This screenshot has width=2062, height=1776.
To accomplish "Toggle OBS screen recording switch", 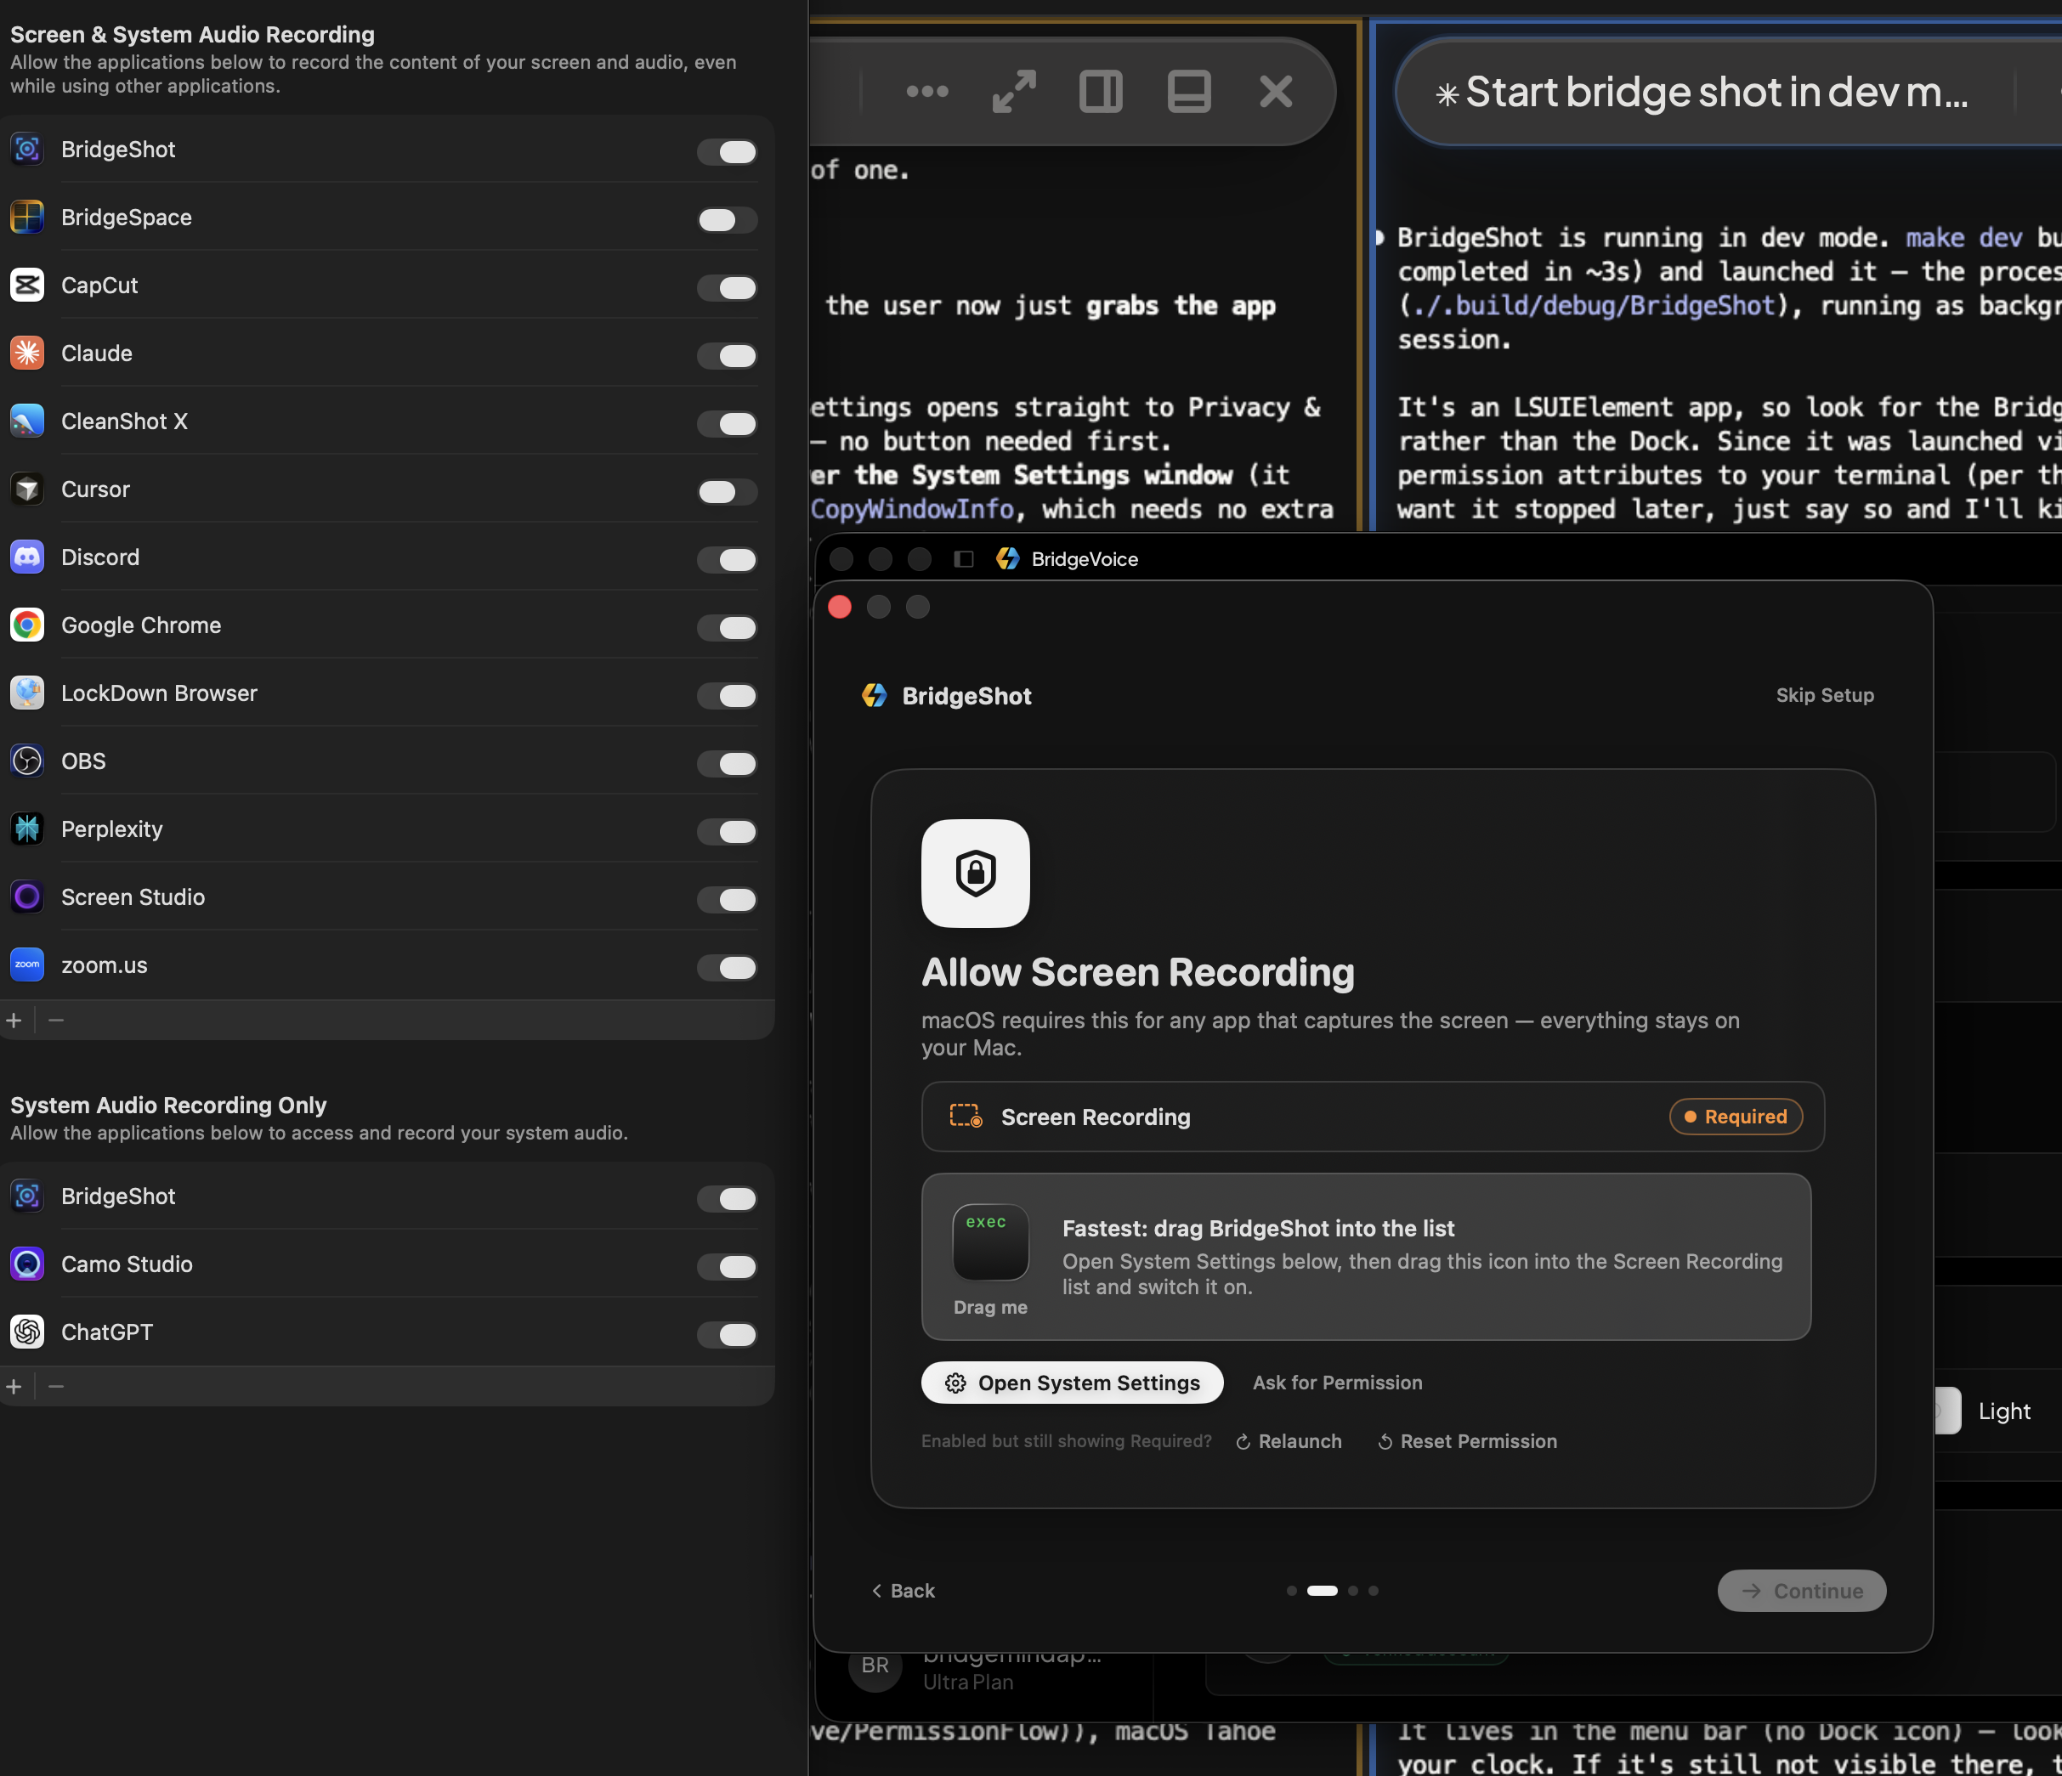I will pyautogui.click(x=728, y=763).
